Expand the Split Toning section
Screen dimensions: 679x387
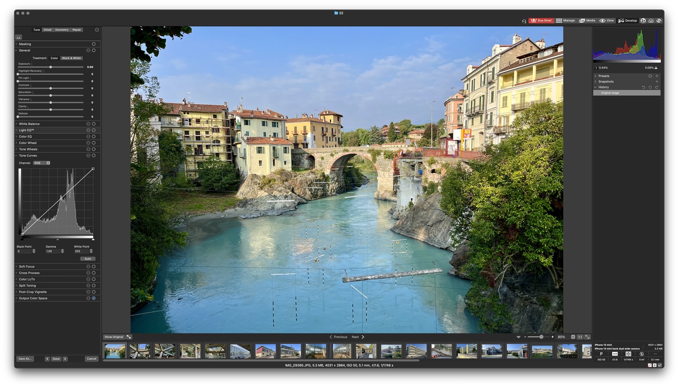(16, 286)
